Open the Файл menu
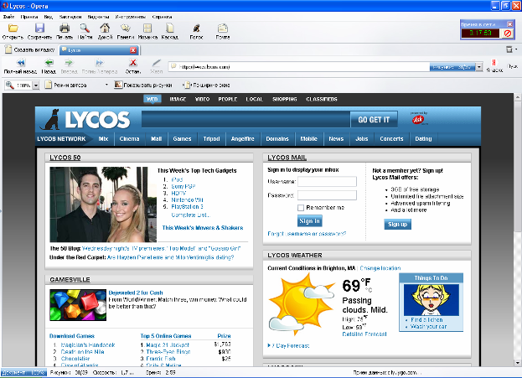522x378 pixels. 8,17
